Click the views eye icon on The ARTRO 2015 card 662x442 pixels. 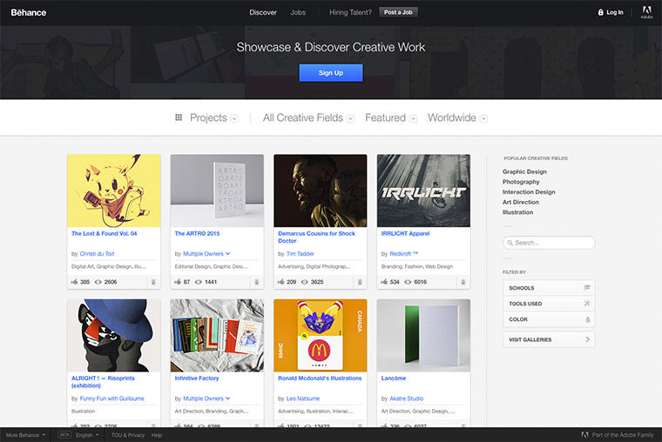pos(199,282)
